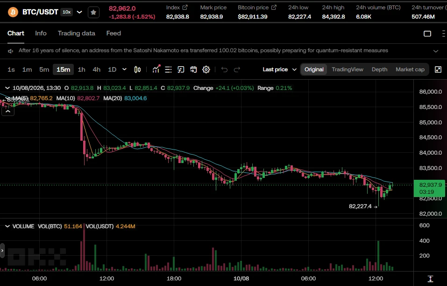Click the 10x leverage badge

tap(67, 12)
